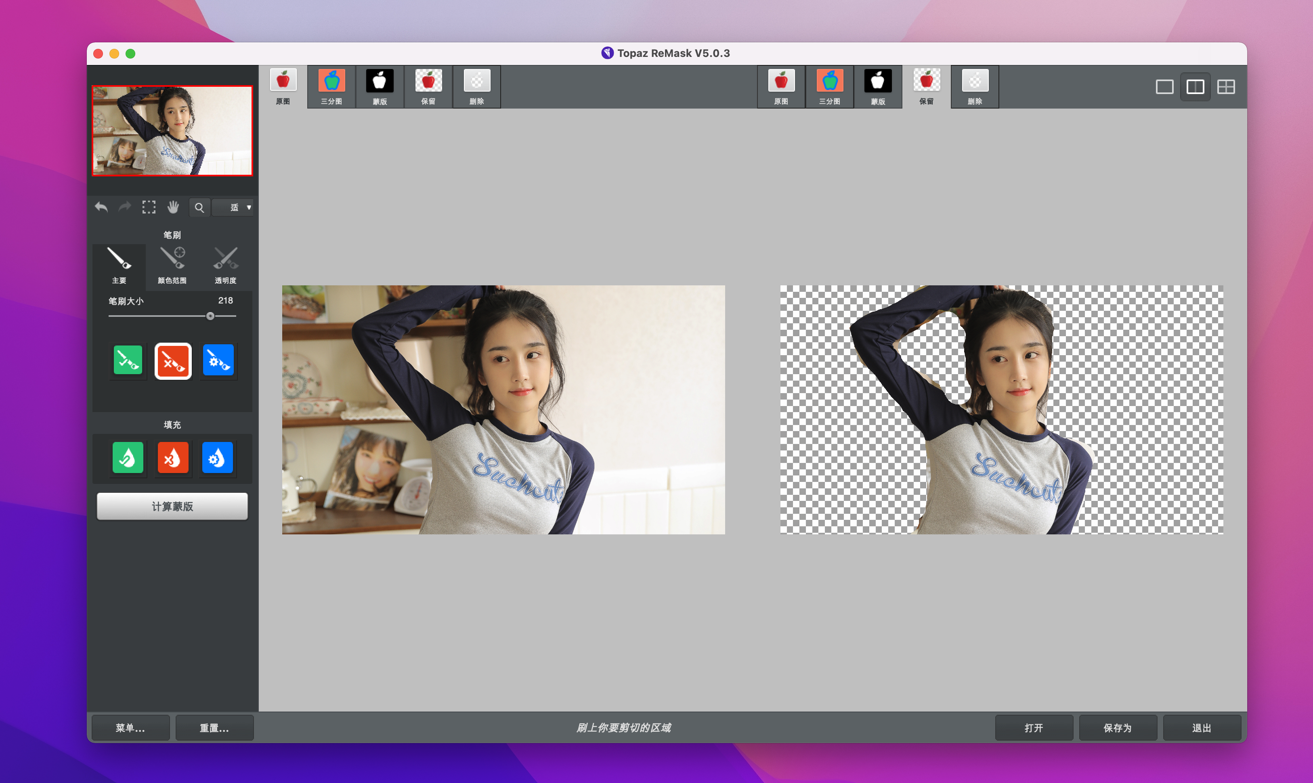Click the 计算蒙版 button

pos(172,507)
